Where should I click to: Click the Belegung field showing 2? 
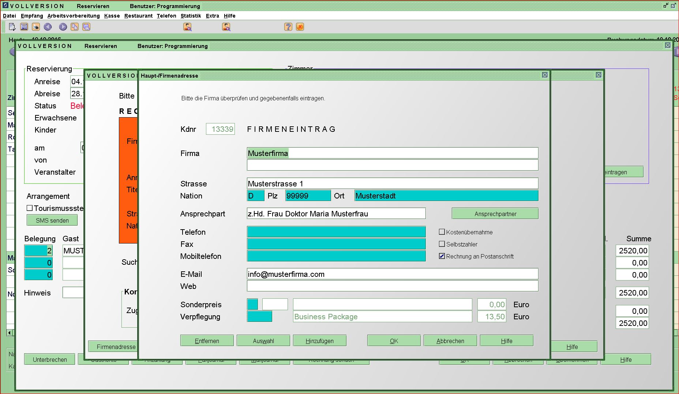coord(38,250)
